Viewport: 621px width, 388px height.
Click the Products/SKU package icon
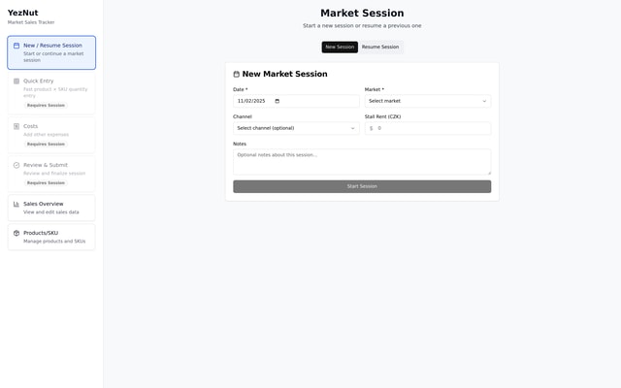[16, 233]
